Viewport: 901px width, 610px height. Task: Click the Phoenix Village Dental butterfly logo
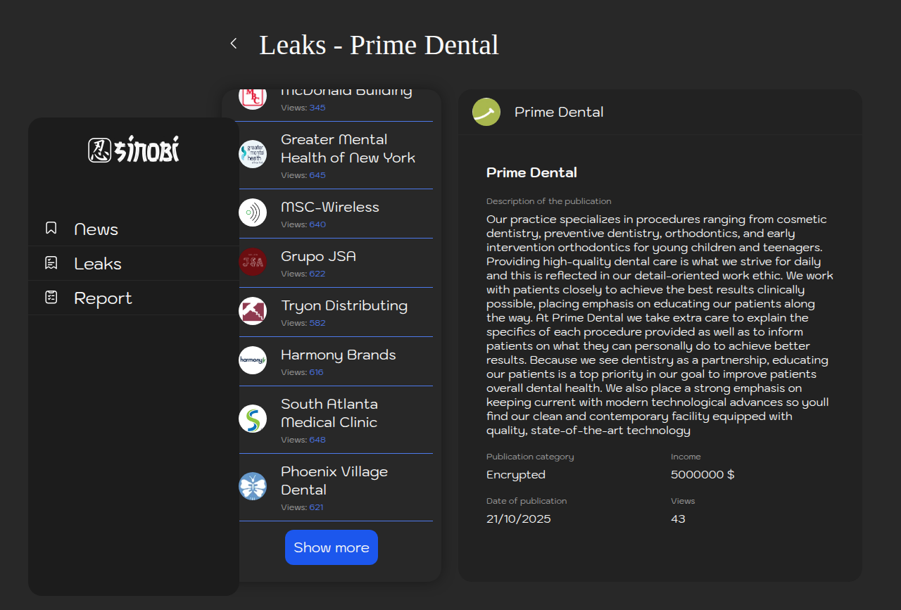coord(253,486)
